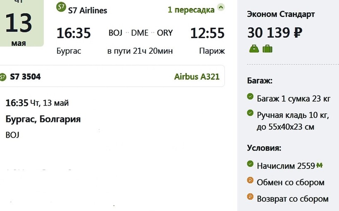The image size is (339, 211).
Task: Click the S7 Airlines logo icon
Action: 61,7
